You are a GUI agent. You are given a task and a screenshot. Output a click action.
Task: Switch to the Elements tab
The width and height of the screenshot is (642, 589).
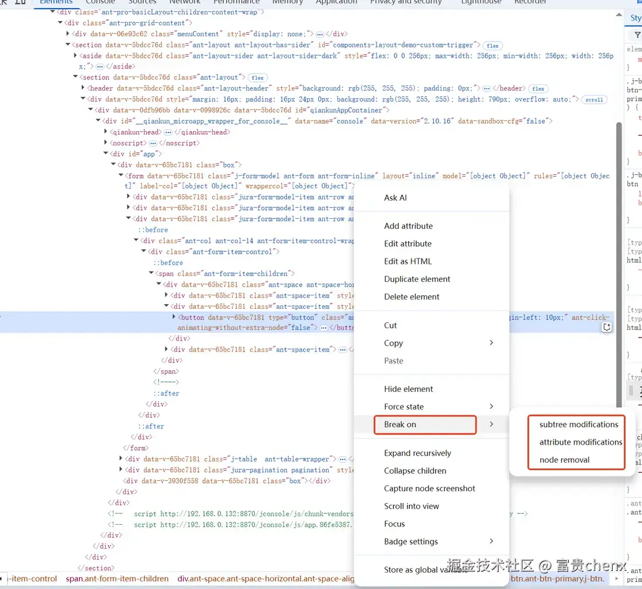56,2
